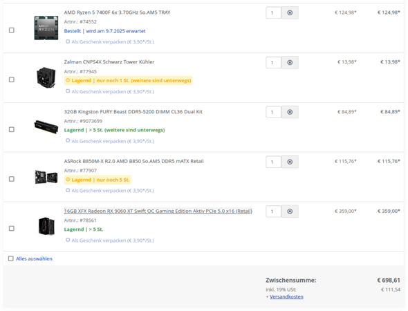Select the AMD Ryzen 5 7400F row checkbox
This screenshot has height=311, width=408.
(x=12, y=30)
